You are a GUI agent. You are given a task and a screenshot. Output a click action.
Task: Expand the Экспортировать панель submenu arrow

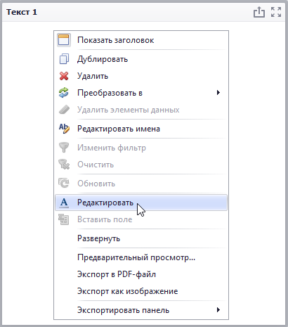point(218,310)
